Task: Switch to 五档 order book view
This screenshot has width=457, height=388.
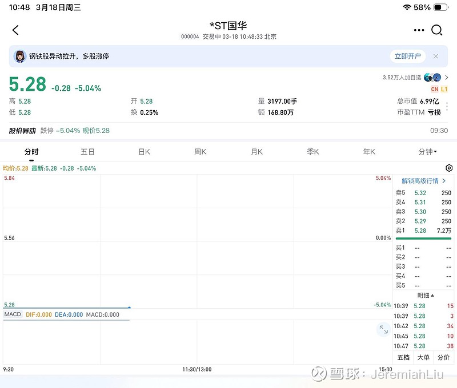Action: [403, 357]
